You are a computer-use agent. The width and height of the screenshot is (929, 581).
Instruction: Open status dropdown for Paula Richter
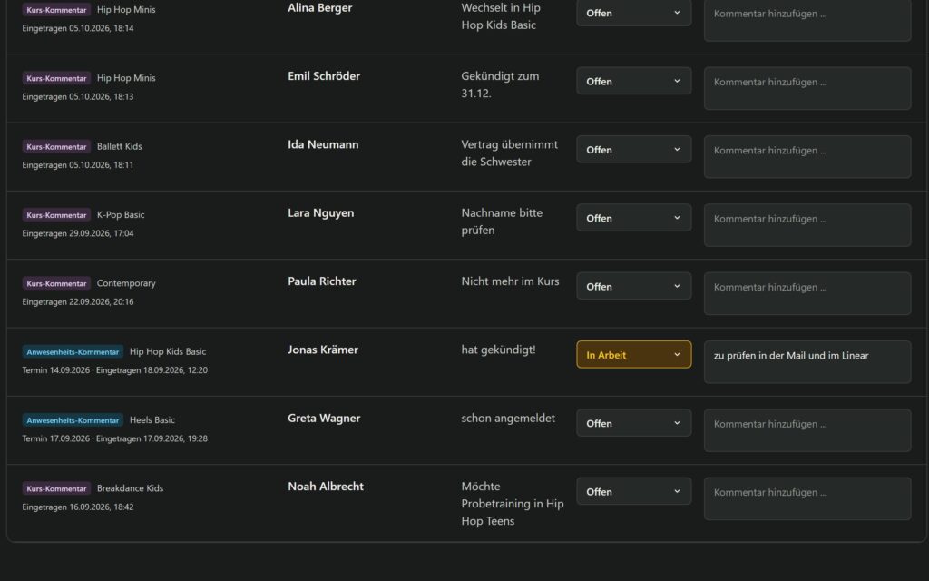(x=633, y=286)
